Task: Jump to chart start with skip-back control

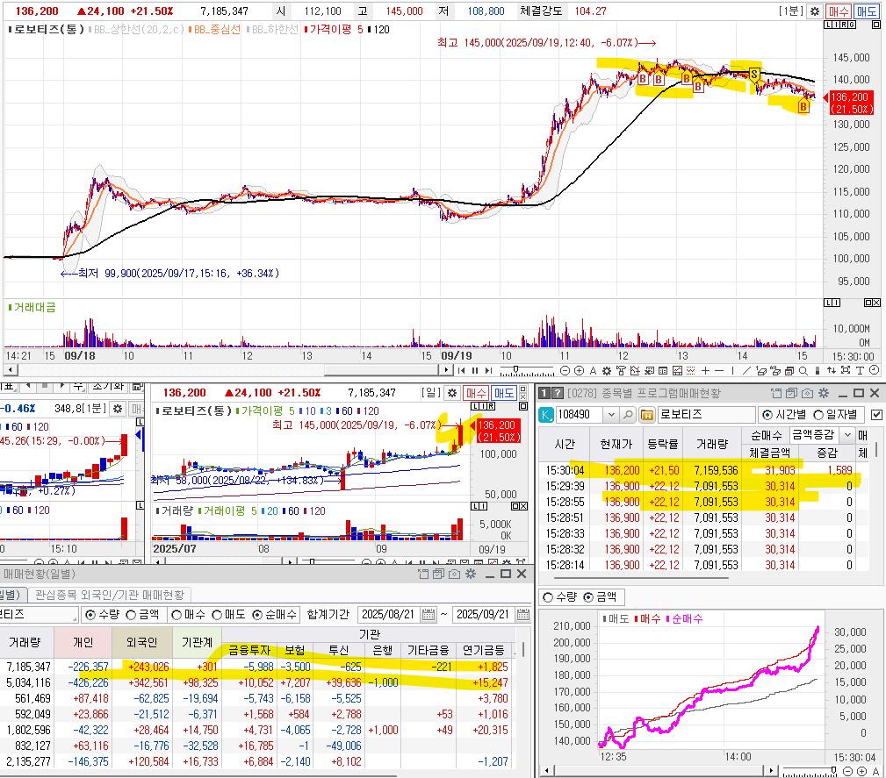Action: (x=462, y=370)
